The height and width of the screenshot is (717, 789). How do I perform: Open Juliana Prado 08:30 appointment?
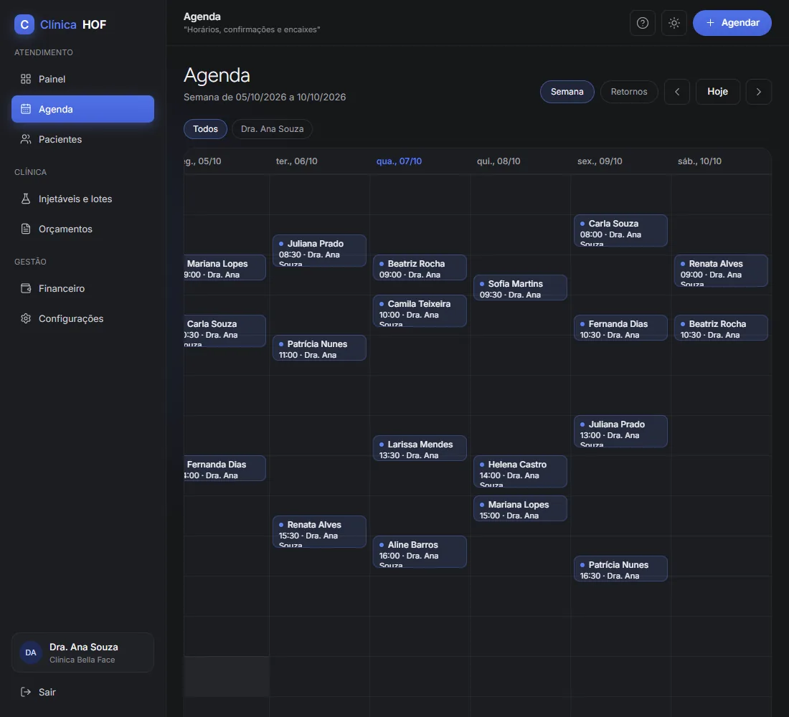pos(319,250)
